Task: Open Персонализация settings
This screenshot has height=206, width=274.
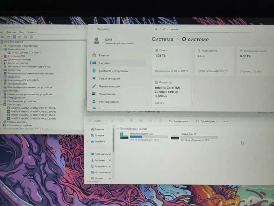Action: point(109,86)
